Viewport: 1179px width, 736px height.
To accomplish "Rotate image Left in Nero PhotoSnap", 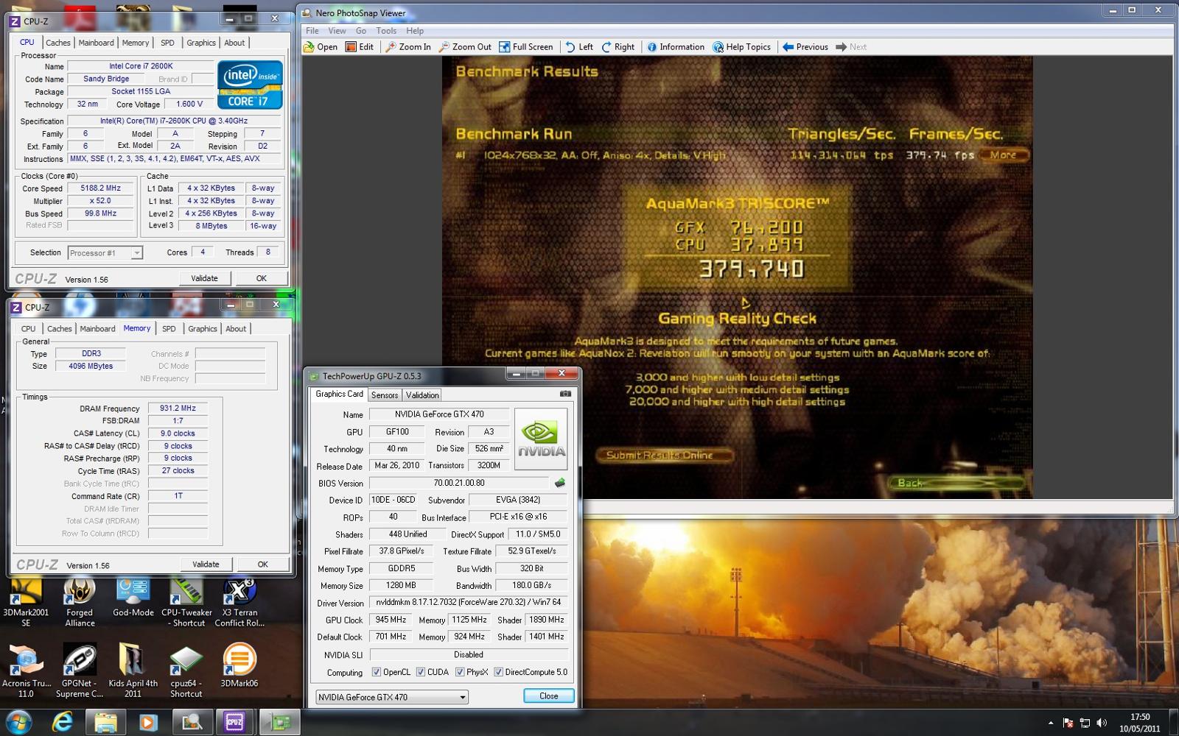I will click(579, 47).
